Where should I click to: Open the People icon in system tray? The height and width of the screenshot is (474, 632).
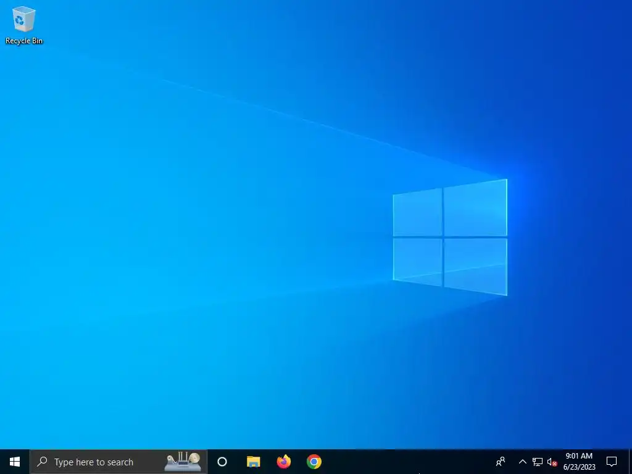(x=501, y=462)
